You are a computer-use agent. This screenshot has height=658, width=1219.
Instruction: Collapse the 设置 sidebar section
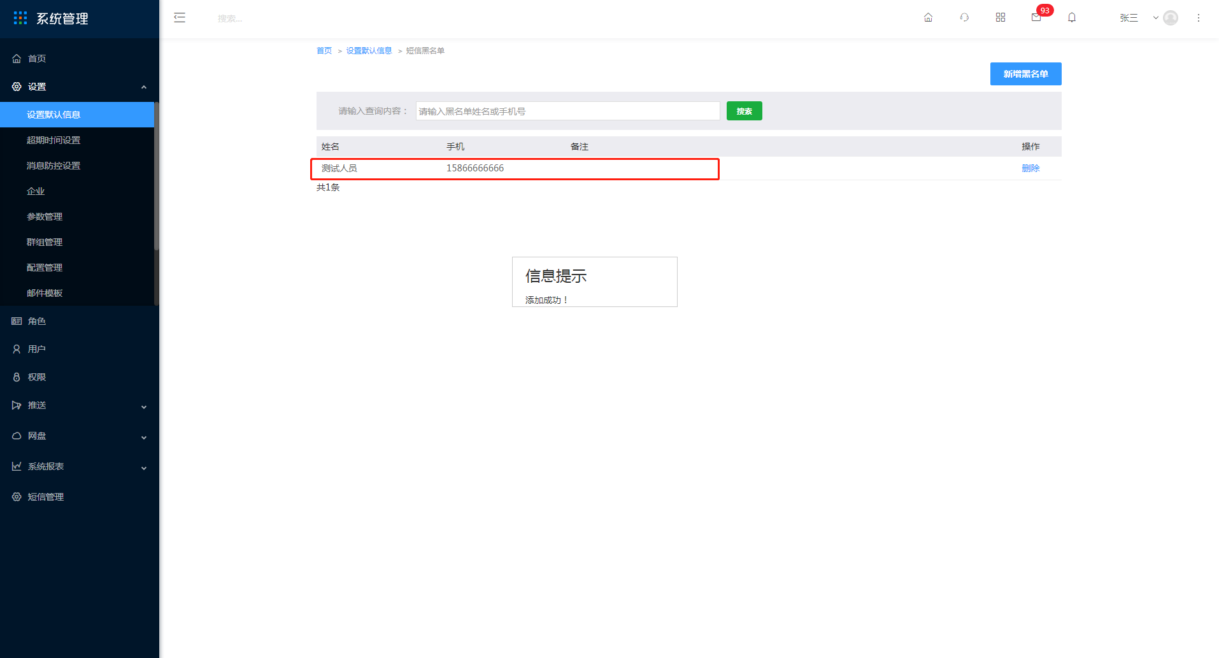(x=80, y=87)
